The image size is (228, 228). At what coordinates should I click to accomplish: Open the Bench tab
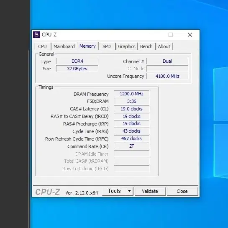(x=146, y=46)
